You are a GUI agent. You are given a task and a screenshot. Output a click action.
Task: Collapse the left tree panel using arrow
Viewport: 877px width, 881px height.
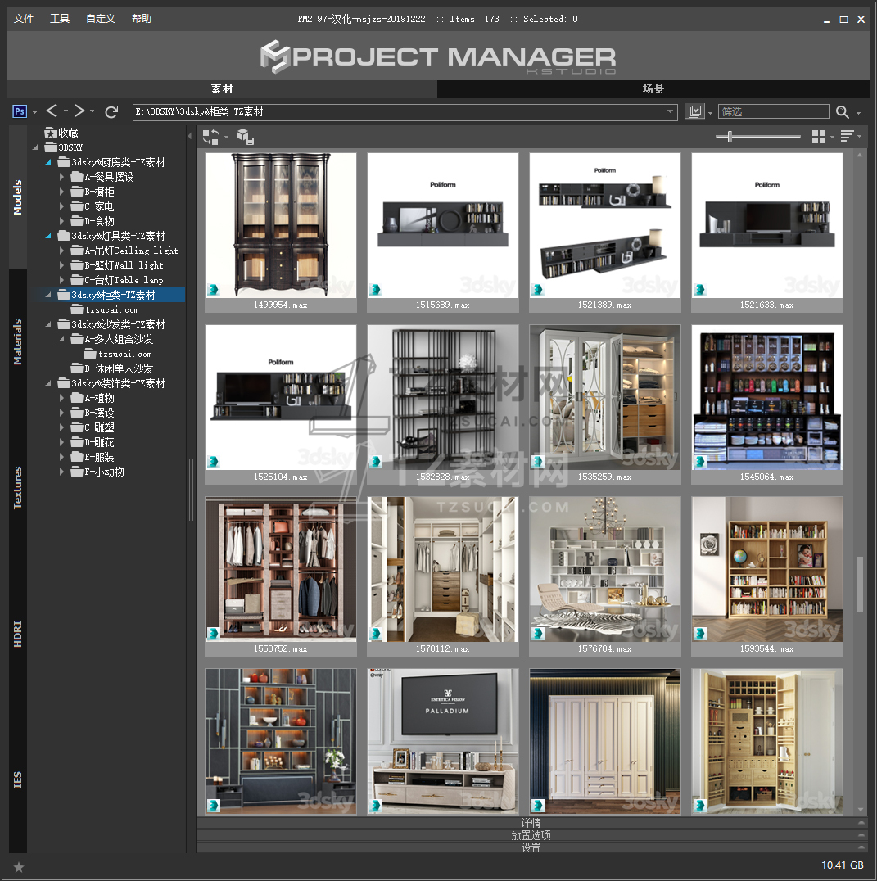(x=190, y=136)
